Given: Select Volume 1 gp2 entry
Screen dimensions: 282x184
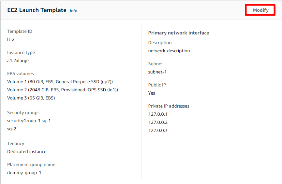Looking at the screenshot, I should coord(60,82).
